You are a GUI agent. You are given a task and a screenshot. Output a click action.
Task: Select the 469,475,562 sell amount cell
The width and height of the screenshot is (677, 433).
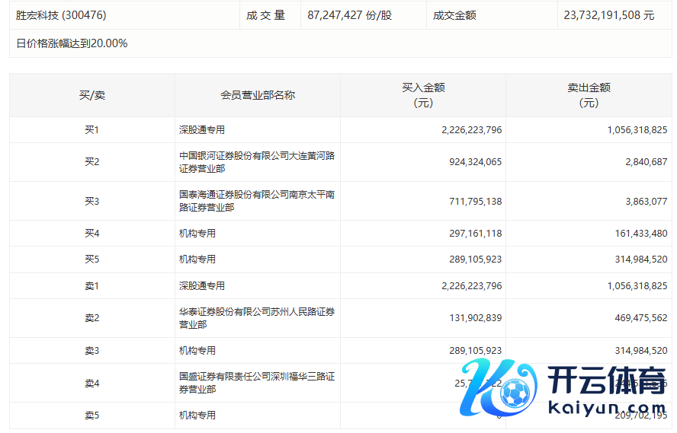tap(637, 318)
